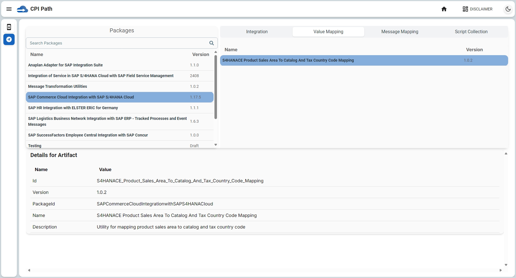
Task: Click the packages Version column header
Action: [x=201, y=54]
